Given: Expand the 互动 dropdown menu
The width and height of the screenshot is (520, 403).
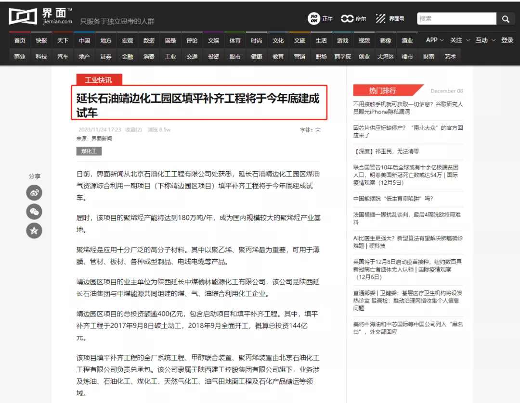Looking at the screenshot, I should point(485,40).
